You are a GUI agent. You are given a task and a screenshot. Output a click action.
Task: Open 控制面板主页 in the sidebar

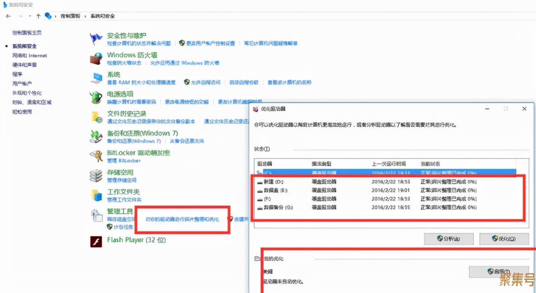tap(27, 33)
